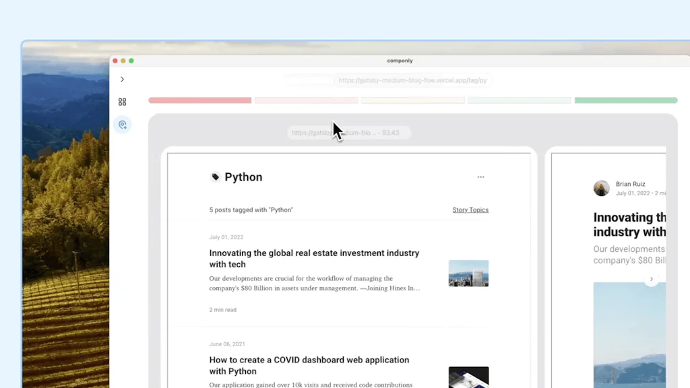
Task: Expand the collapsed sidebar with the chevron arrow
Action: pos(122,79)
